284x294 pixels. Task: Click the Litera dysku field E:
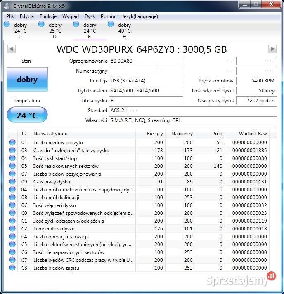click(x=146, y=101)
